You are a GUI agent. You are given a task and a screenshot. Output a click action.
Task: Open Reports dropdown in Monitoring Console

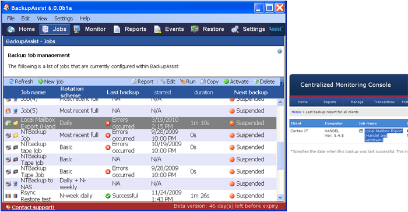coord(333,102)
